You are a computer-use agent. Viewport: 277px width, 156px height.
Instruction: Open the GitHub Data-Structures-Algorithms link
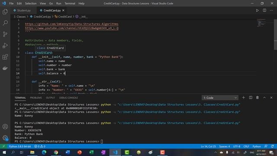click(71, 24)
